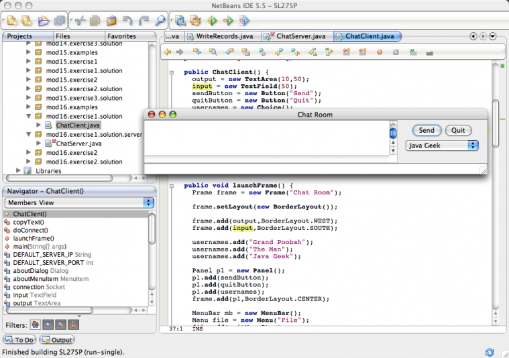Click the Copy icon in main toolbar
509x358 pixels.
[x=95, y=21]
